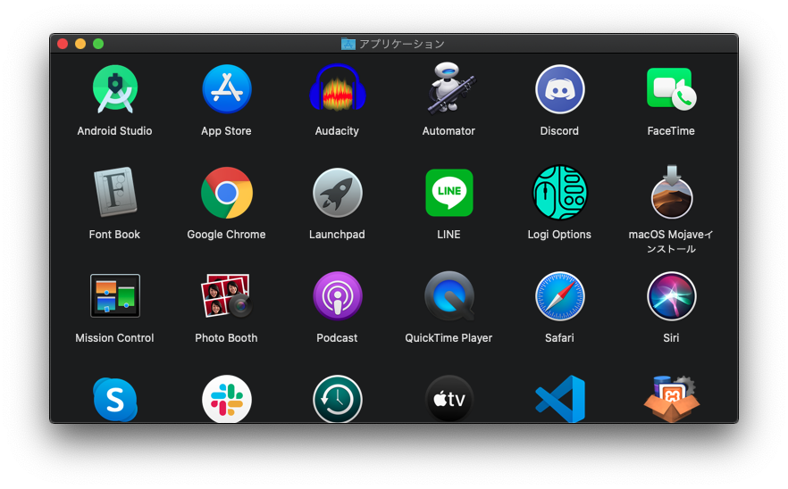Viewport: 788px width, 489px height.
Task: Click the macOS Mojaveインストール label
Action: (671, 242)
